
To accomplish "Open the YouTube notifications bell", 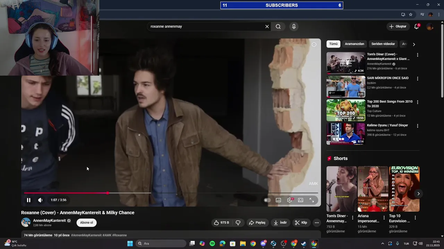I will [x=417, y=26].
